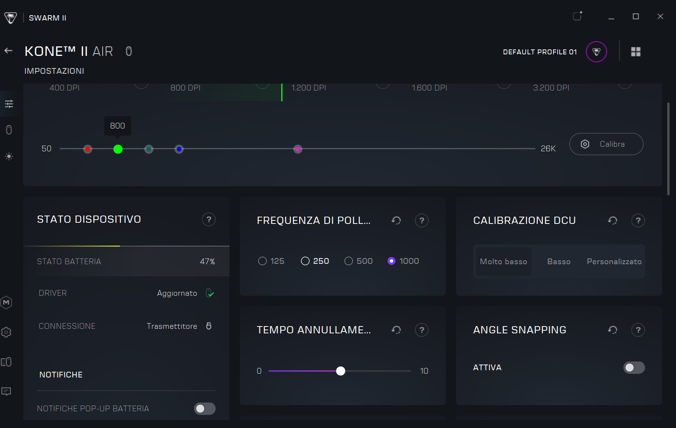Reset polling rate with the undo icon
676x428 pixels.
point(396,220)
